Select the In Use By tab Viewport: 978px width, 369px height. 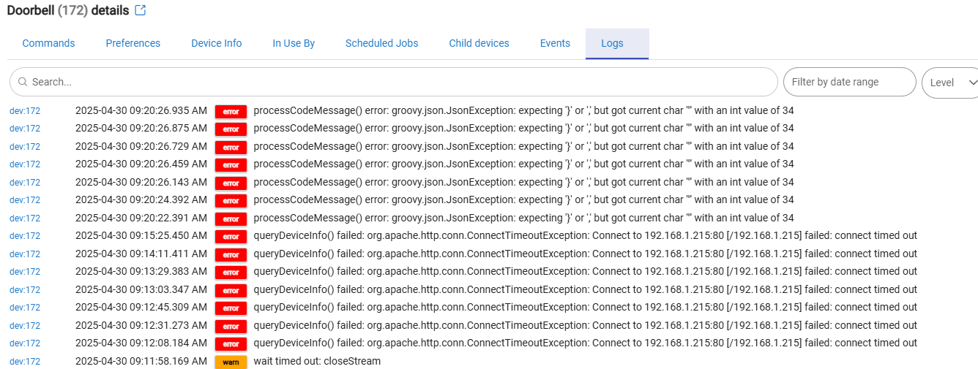click(x=294, y=43)
